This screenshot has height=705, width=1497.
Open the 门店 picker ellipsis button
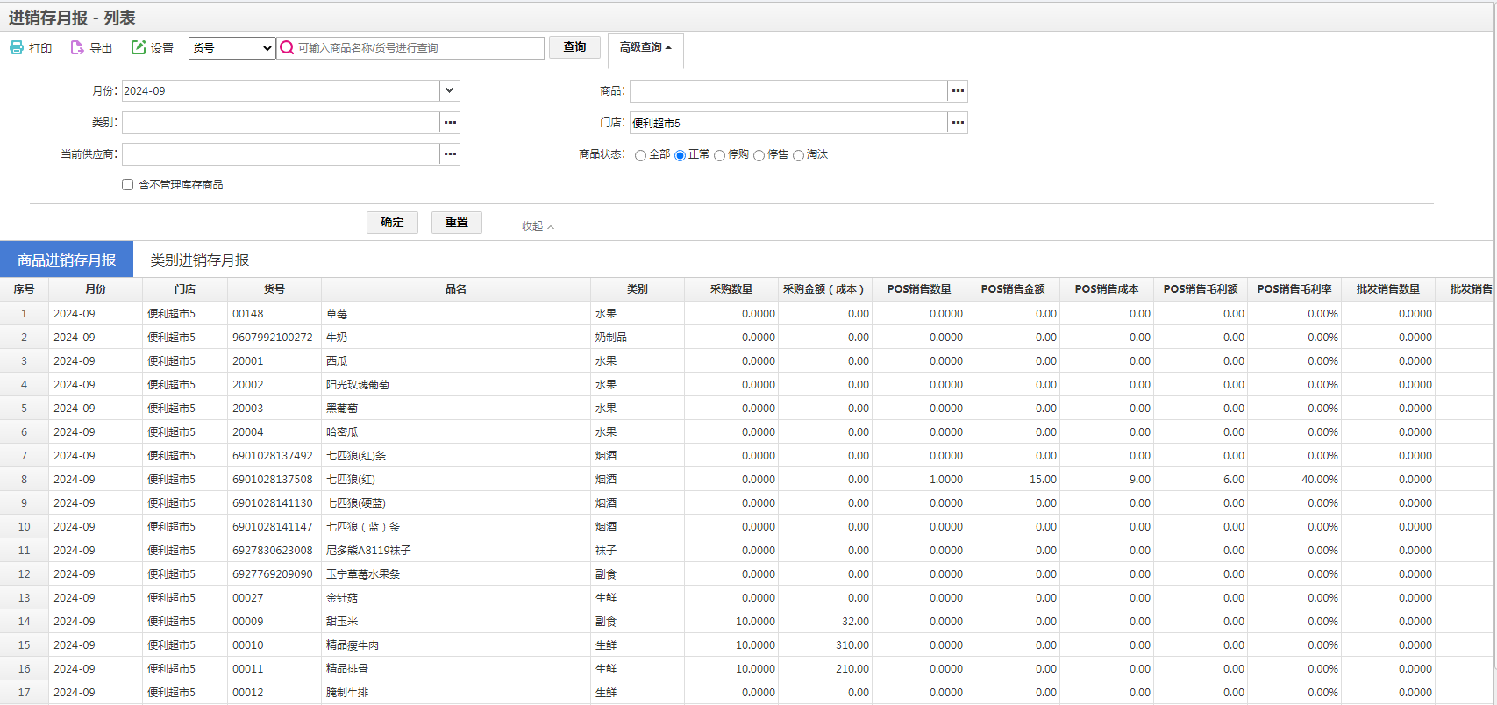point(958,123)
